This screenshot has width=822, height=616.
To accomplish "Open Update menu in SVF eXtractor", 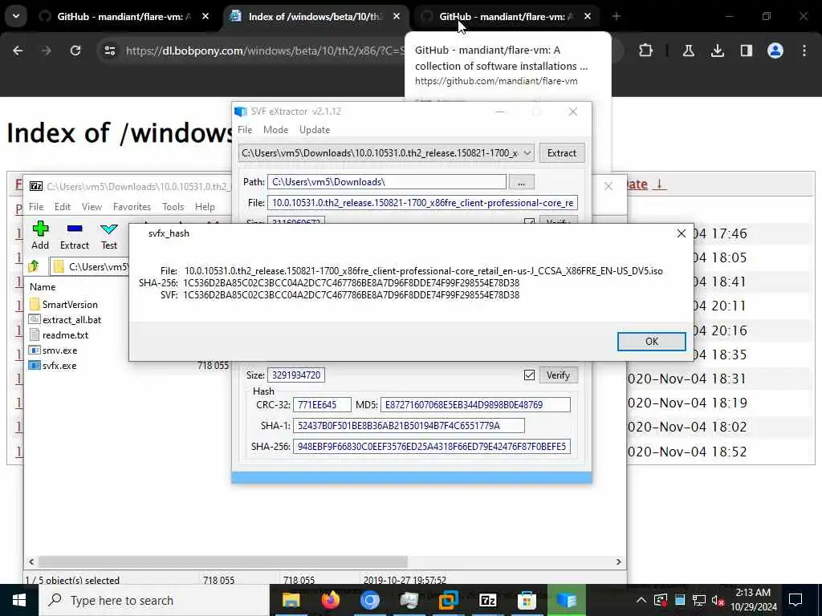I will (x=315, y=129).
